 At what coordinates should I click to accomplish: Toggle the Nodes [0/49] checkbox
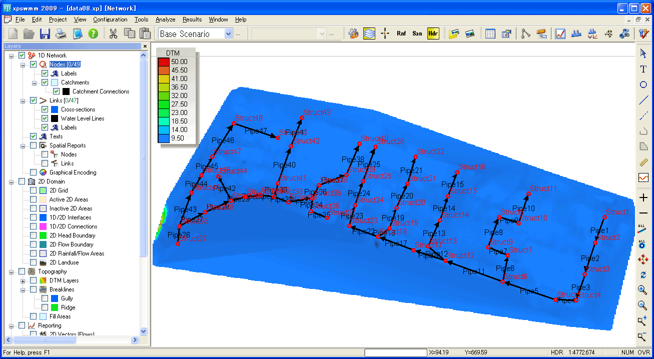(33, 64)
